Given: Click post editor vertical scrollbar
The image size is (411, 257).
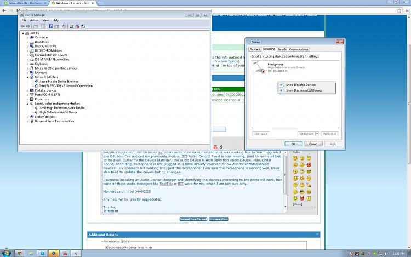Looking at the screenshot, I should [285, 180].
